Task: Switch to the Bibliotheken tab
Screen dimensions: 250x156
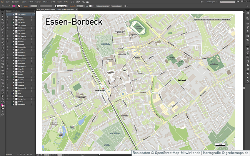Action: pos(16,11)
